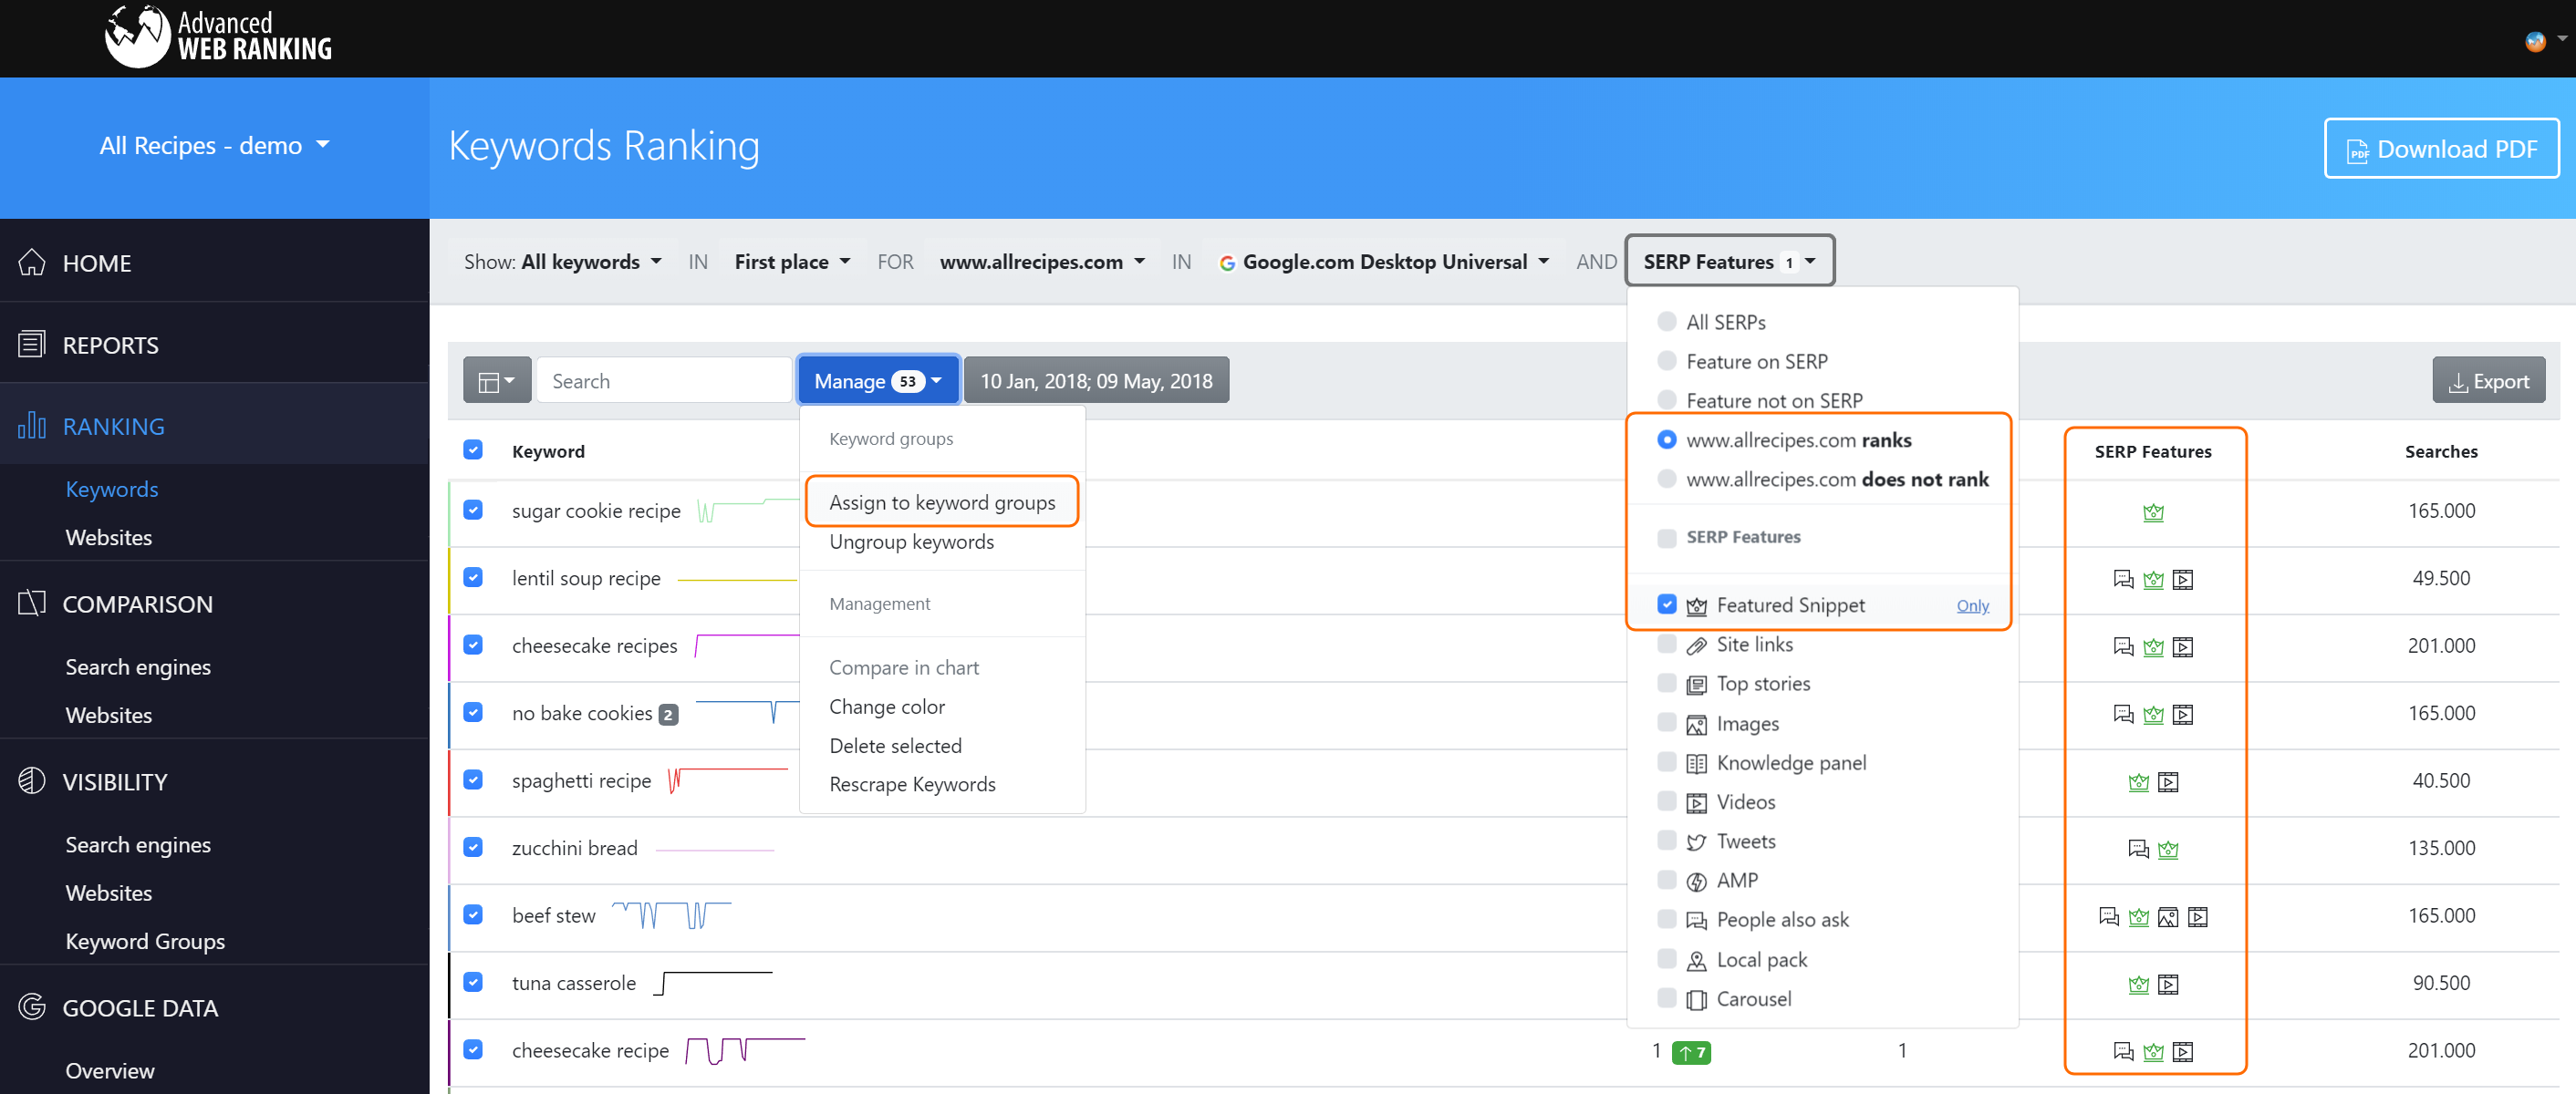Image resolution: width=2576 pixels, height=1094 pixels.
Task: Open Keywords under Ranking in the sidebar
Action: 112,489
